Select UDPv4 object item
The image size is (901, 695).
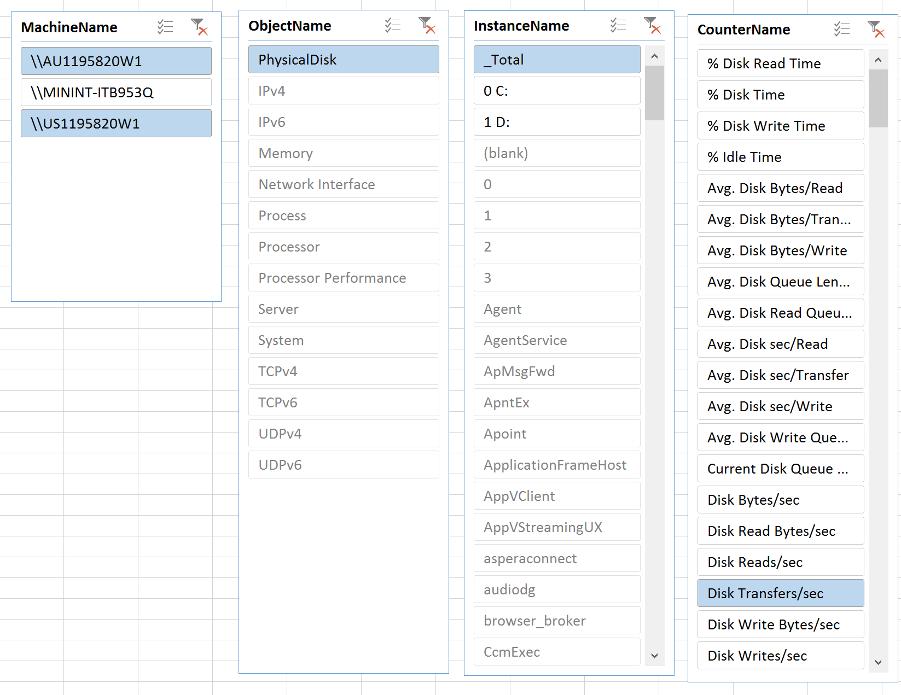coord(344,433)
